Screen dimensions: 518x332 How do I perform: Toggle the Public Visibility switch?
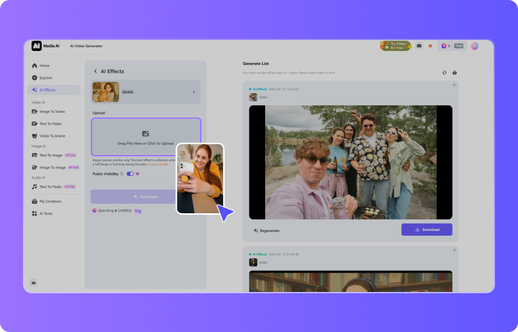(x=130, y=174)
